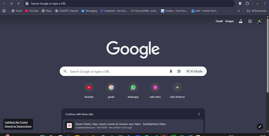This screenshot has width=269, height=136.
Task: Open the Youtube shortcut tile
Action: [89, 87]
